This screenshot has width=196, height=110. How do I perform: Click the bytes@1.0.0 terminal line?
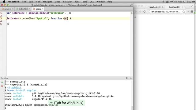(x=18, y=82)
